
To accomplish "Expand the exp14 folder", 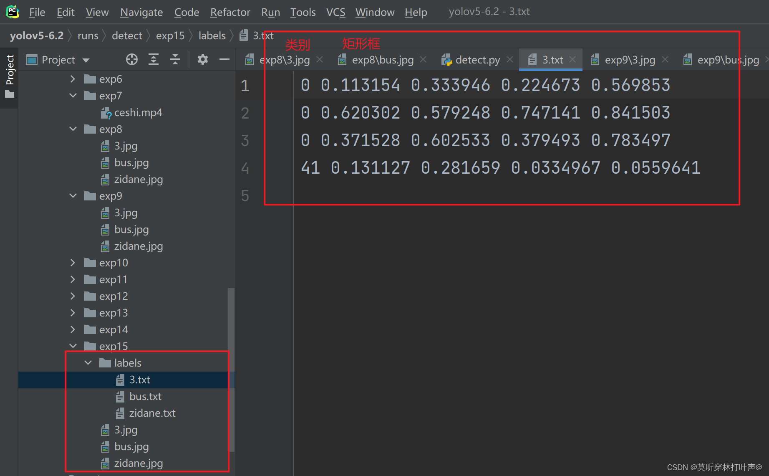I will 73,329.
